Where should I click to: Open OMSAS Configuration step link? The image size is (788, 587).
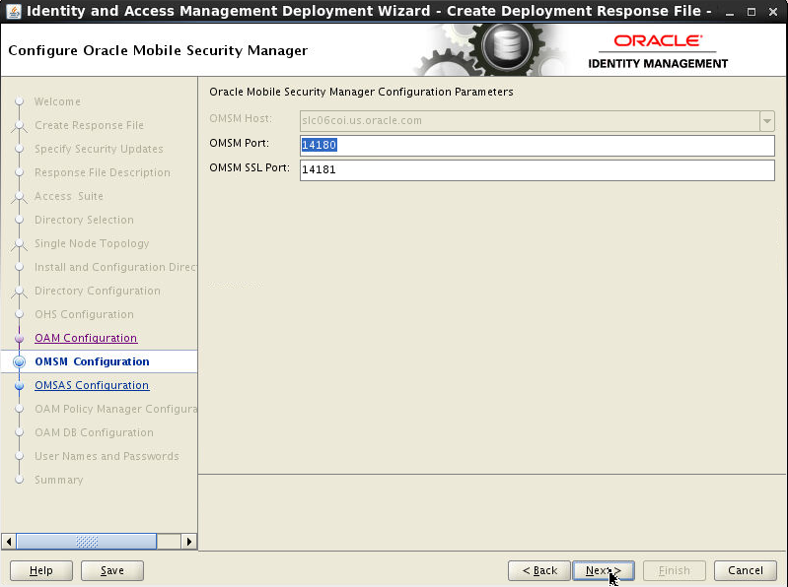point(92,385)
